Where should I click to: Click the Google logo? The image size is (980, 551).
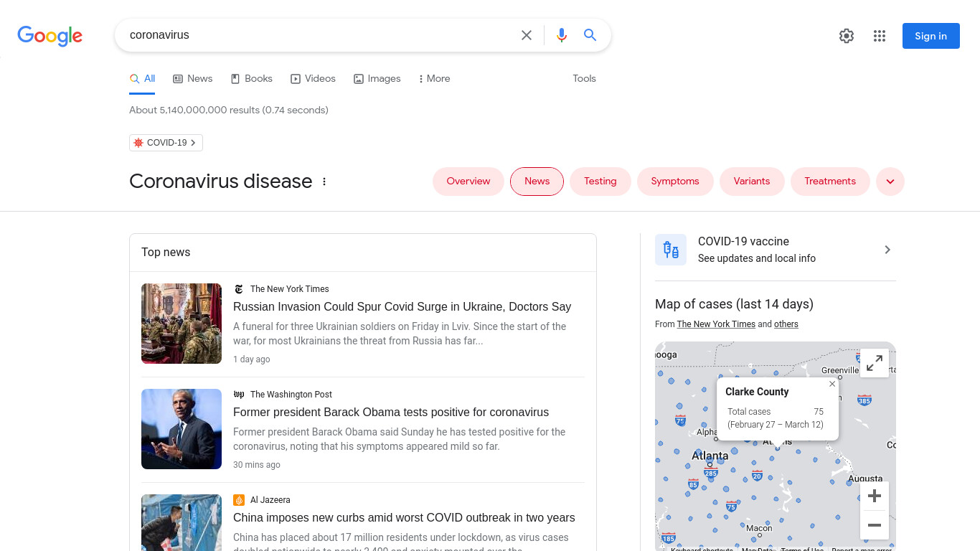pos(50,36)
